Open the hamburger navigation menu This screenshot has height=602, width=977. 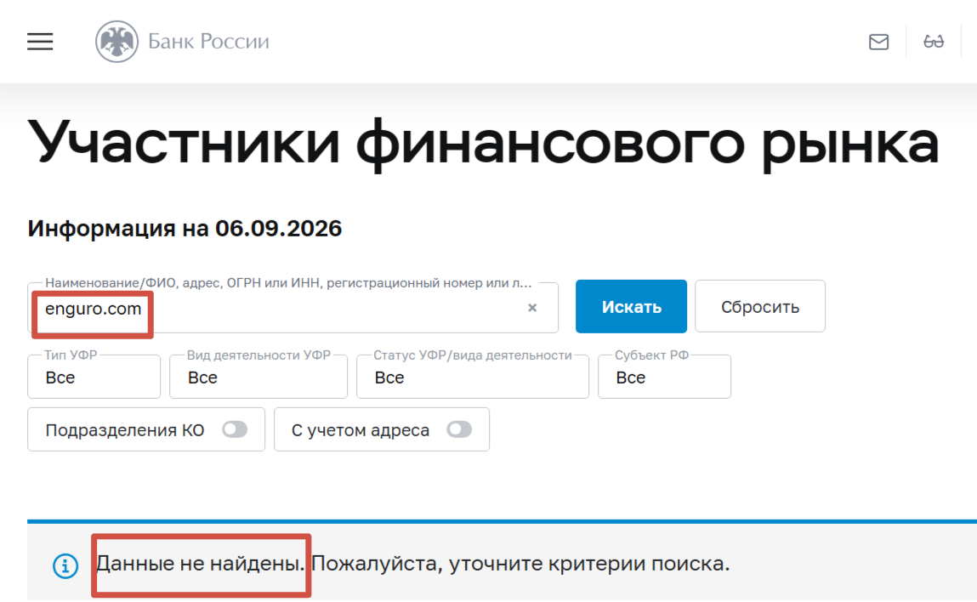[x=40, y=42]
